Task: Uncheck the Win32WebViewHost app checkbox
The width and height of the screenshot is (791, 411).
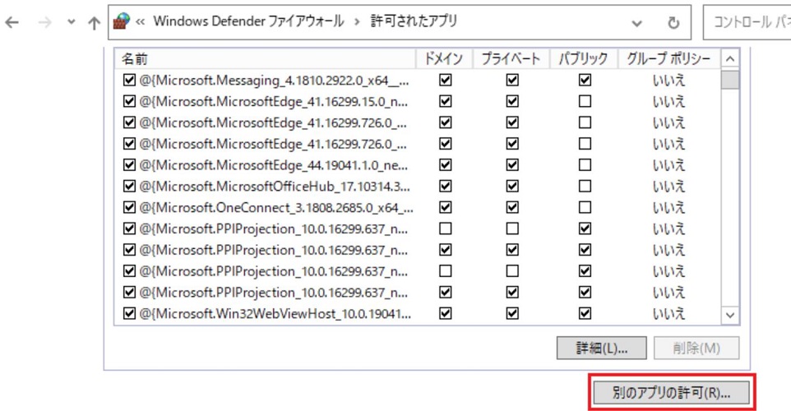Action: pos(129,313)
